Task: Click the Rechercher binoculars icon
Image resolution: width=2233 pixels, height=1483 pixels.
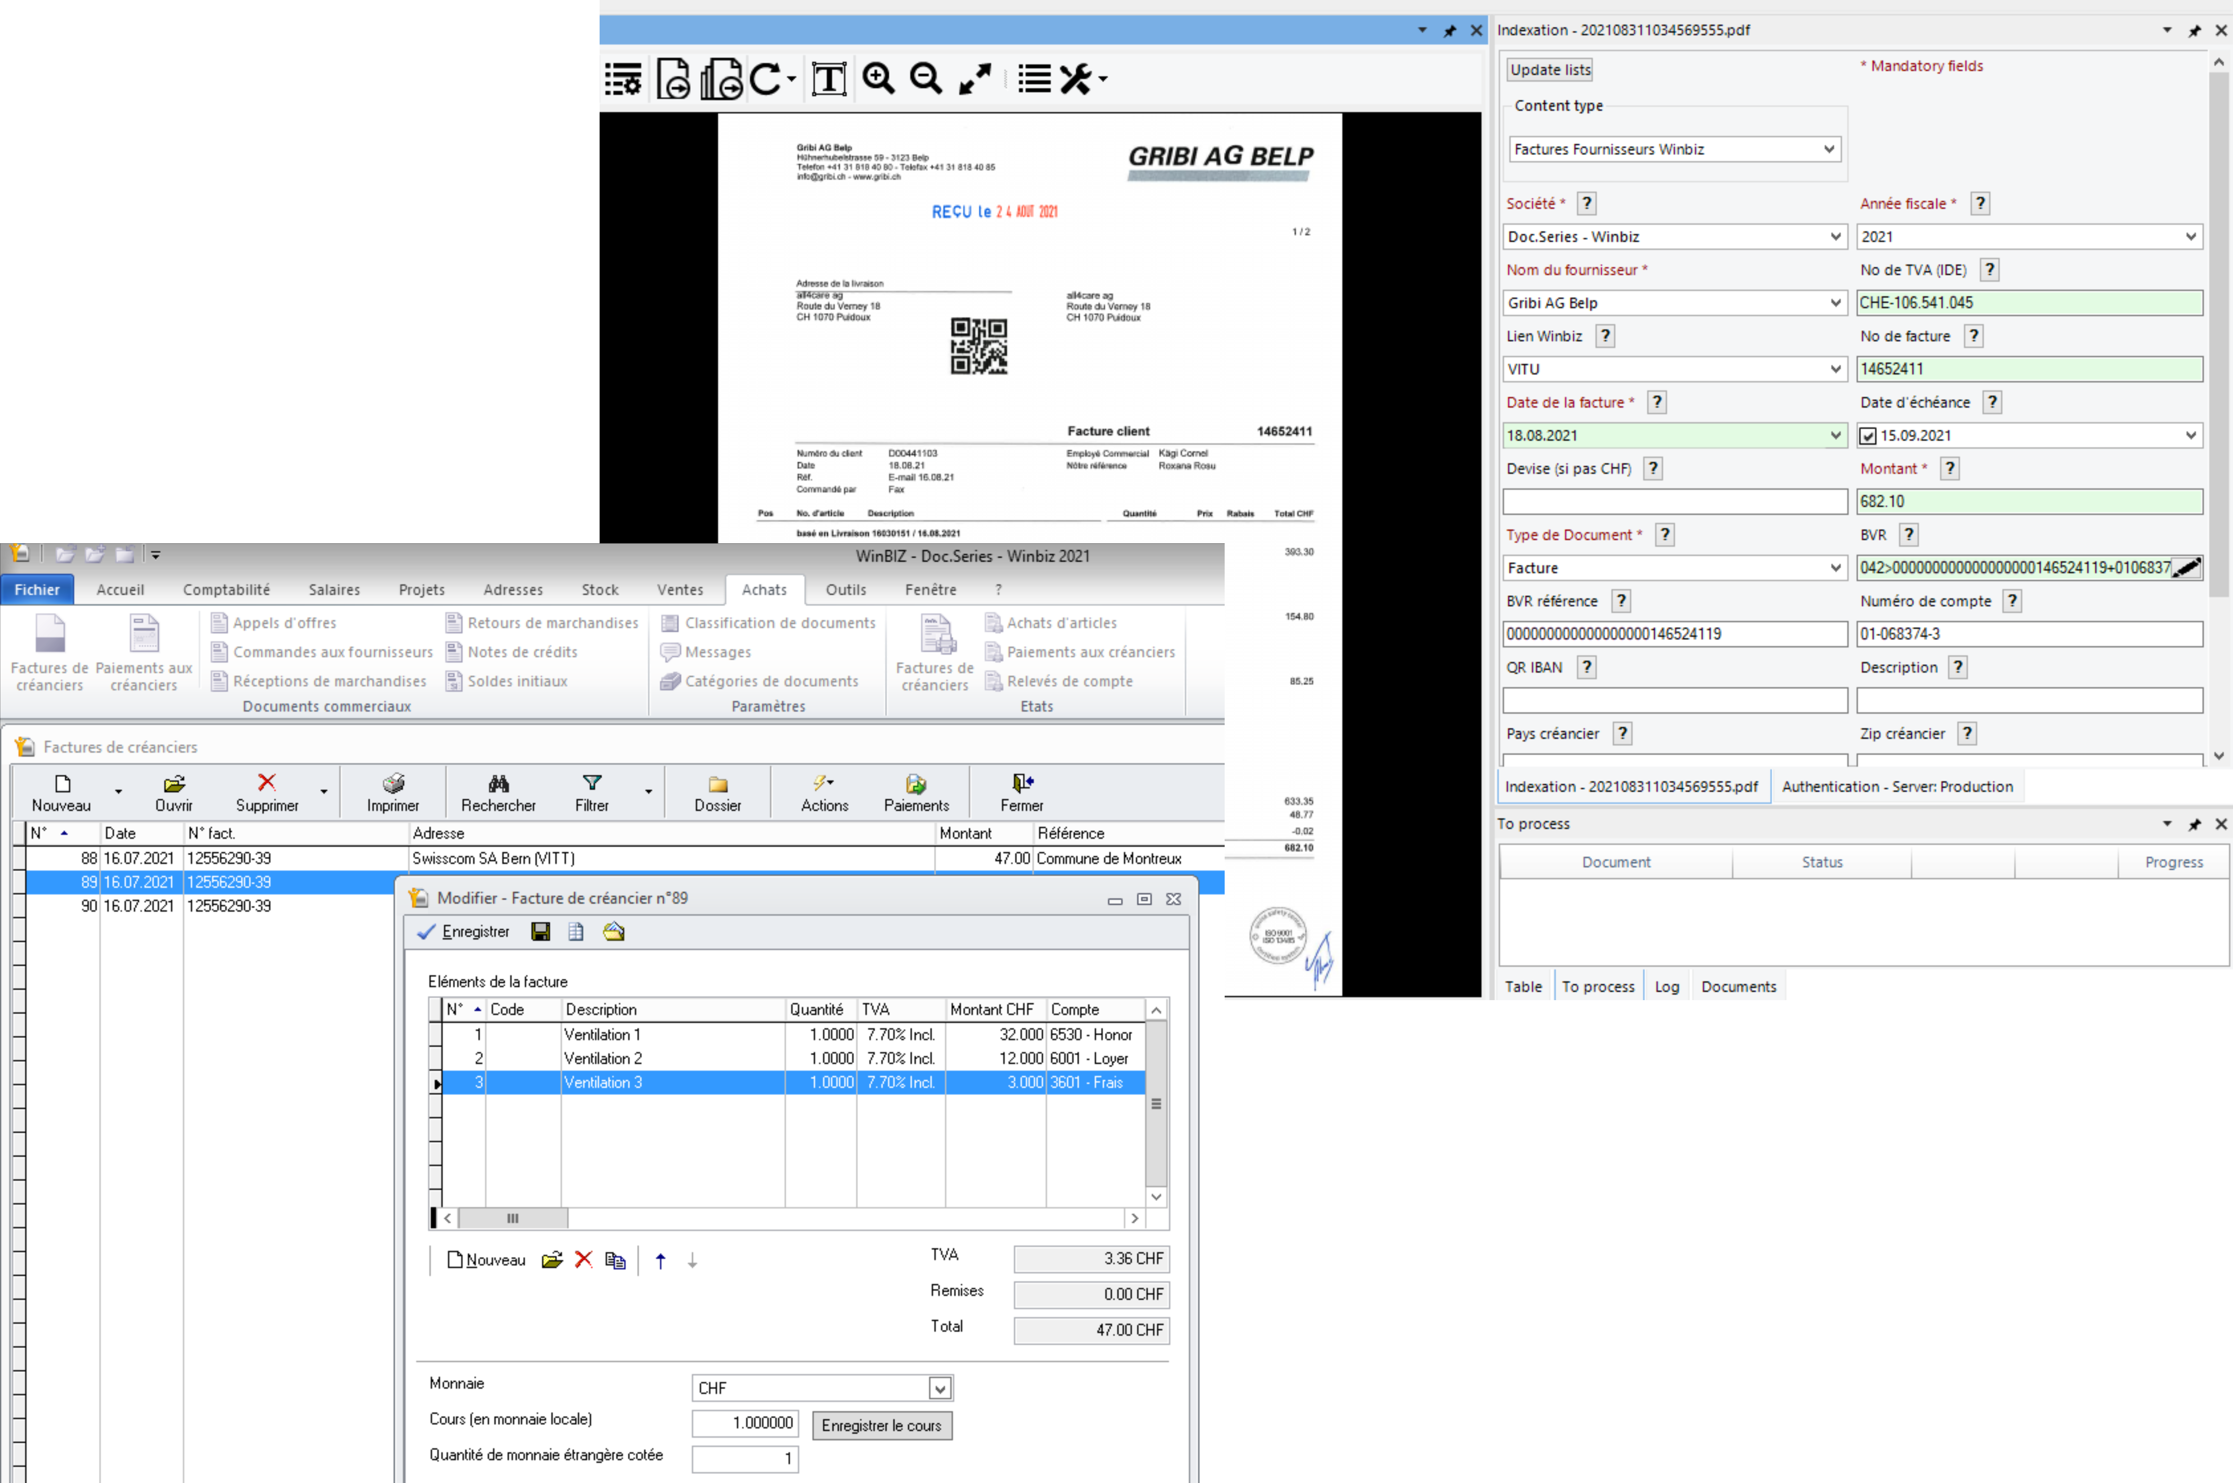Action: pos(498,793)
